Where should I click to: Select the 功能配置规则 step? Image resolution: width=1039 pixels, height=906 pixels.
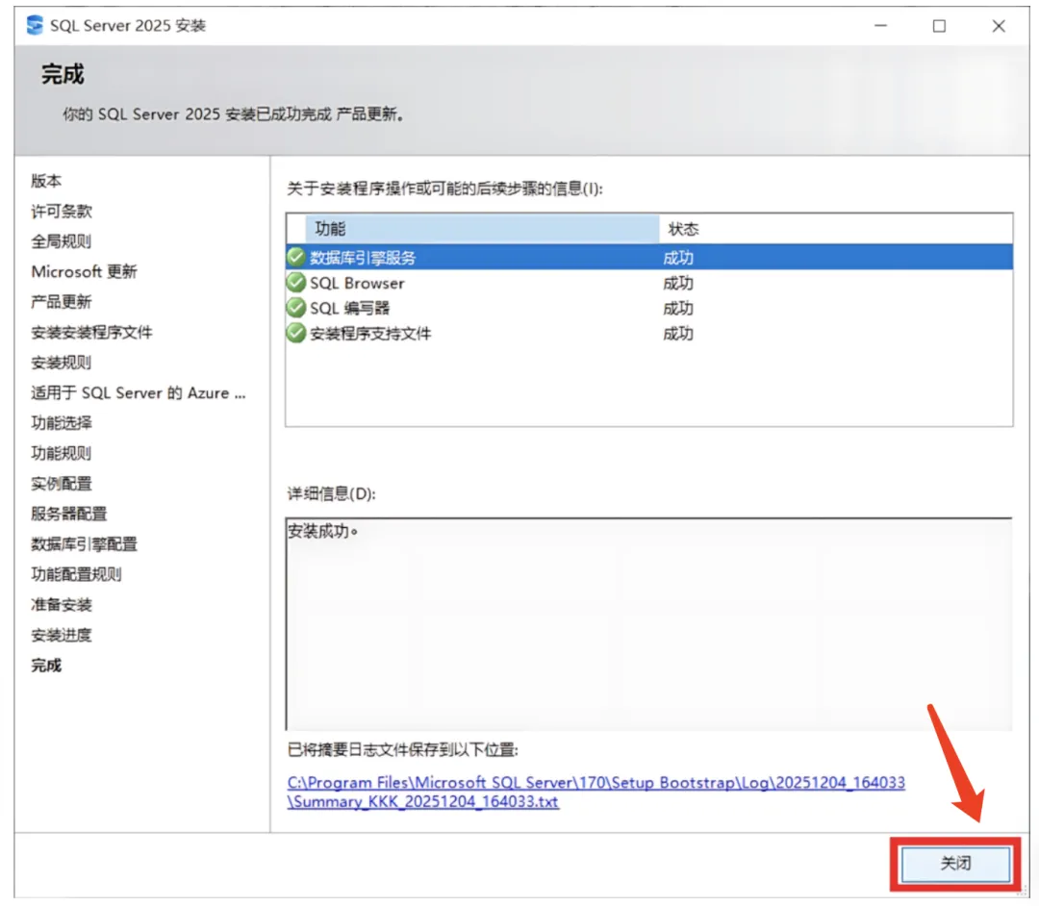76,575
